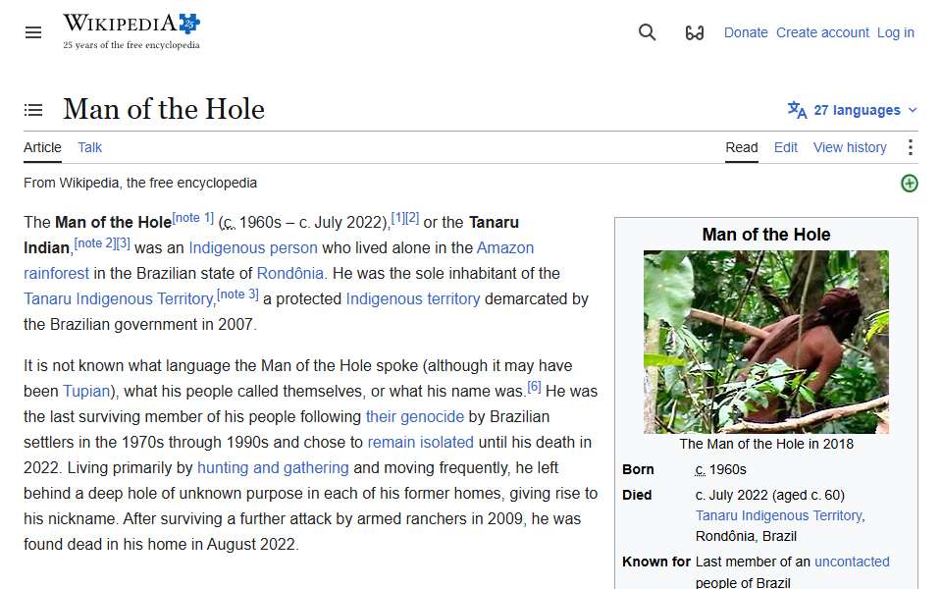Click the note 2 superscript reference

pyautogui.click(x=95, y=242)
